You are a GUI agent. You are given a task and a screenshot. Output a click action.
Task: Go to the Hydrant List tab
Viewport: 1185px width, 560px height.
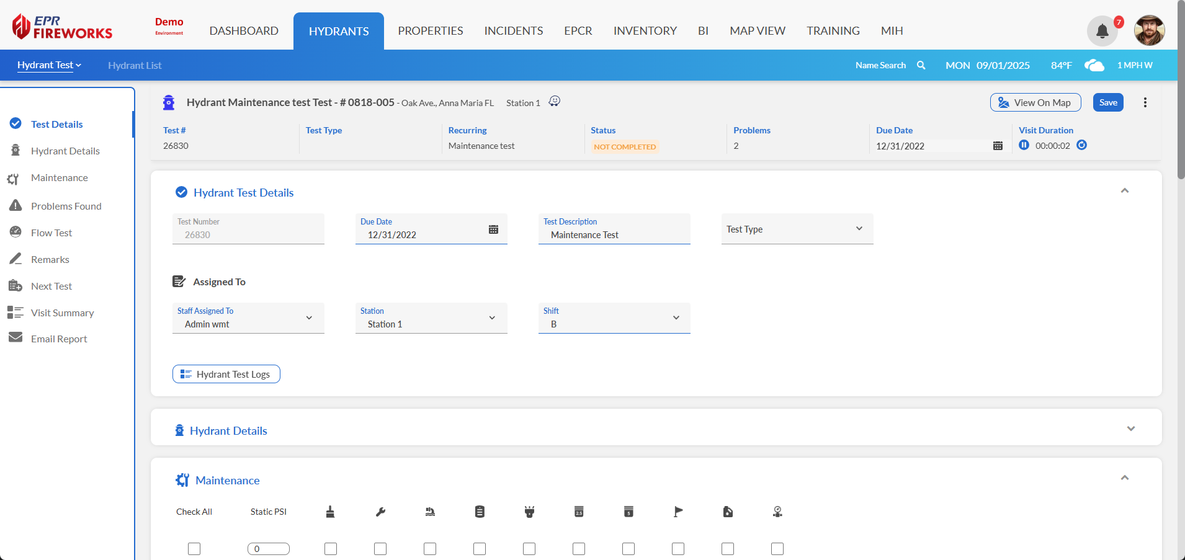[135, 65]
